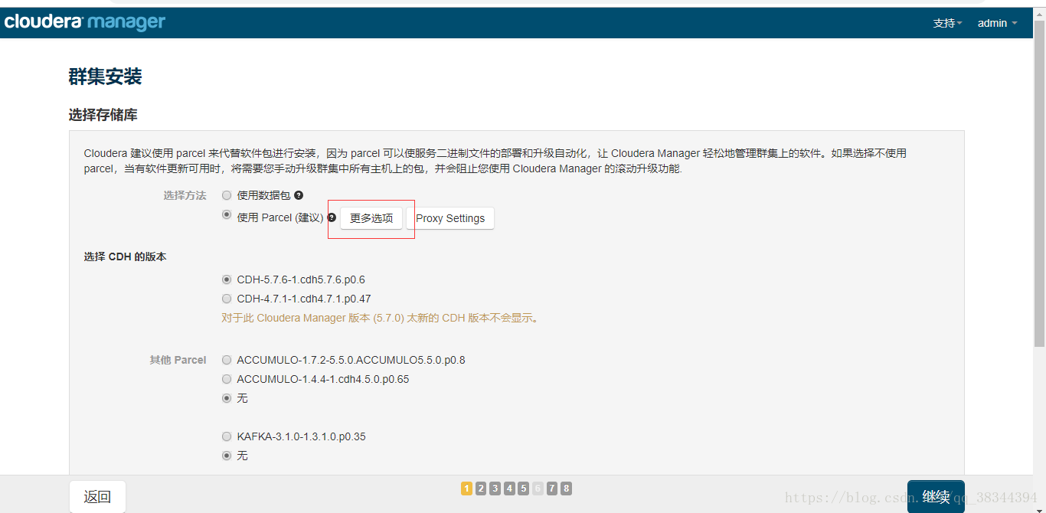Click the 更多选项 button
This screenshot has width=1046, height=513.
coord(371,218)
